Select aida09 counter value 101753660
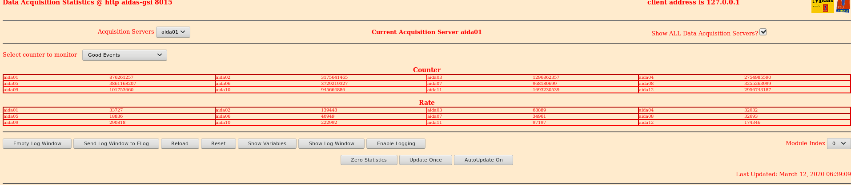This screenshot has height=185, width=851. 121,90
